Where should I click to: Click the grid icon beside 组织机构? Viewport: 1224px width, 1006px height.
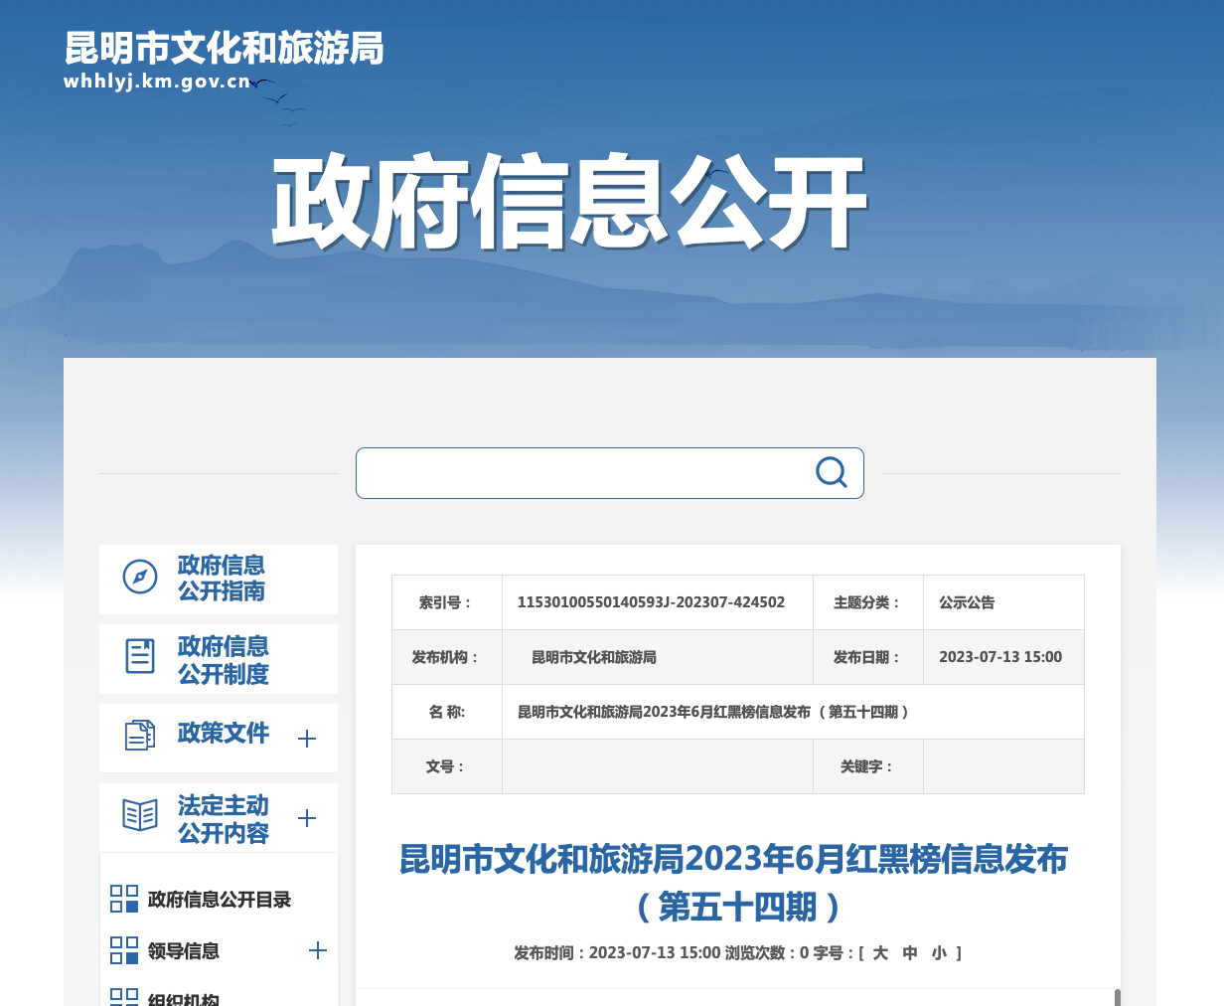(124, 997)
